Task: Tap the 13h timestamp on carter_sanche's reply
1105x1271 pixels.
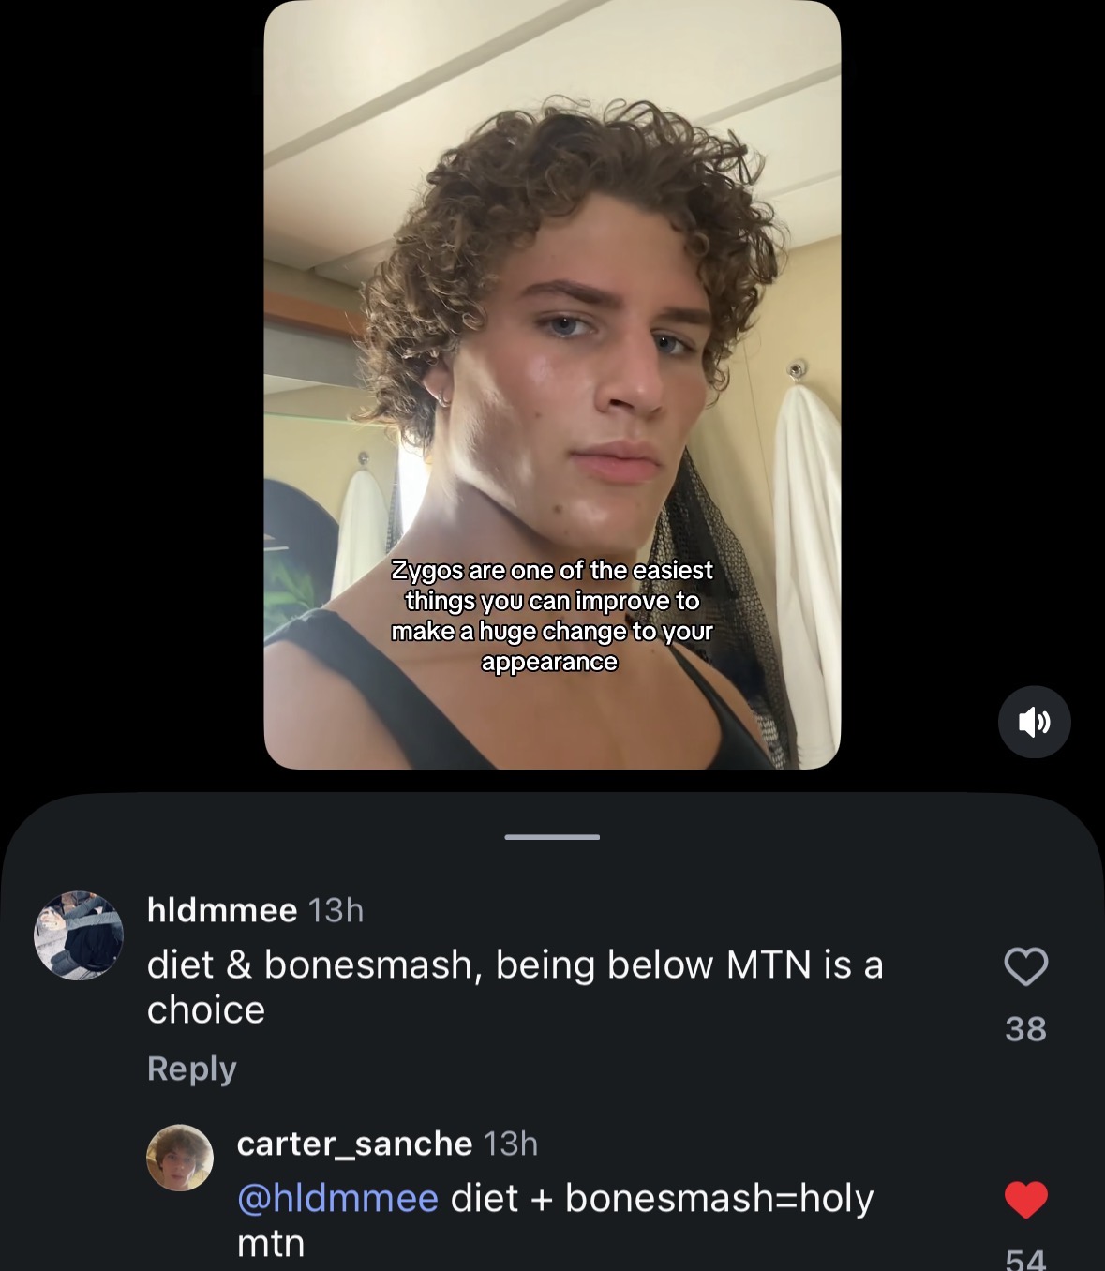Action: pyautogui.click(x=511, y=1144)
